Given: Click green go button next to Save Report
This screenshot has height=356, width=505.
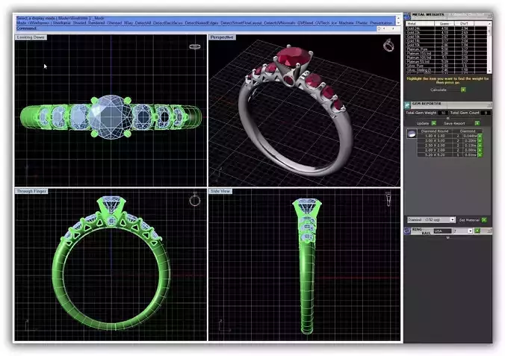Looking at the screenshot, I should tap(477, 123).
